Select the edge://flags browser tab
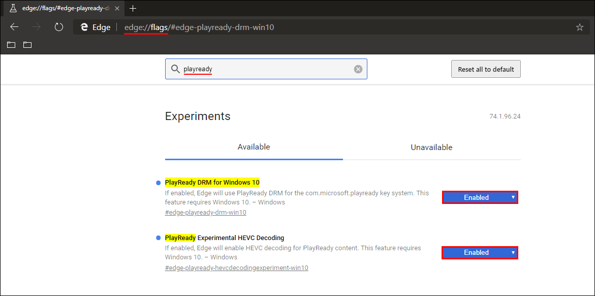The width and height of the screenshot is (595, 296). click(x=62, y=8)
